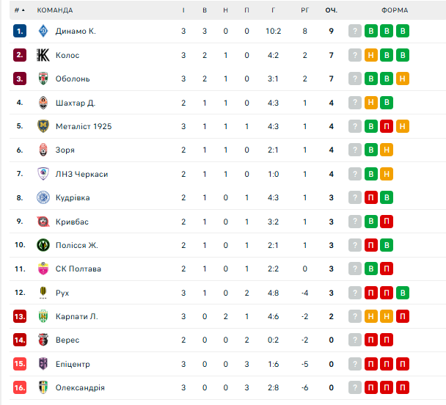Click the Динамо К. club logo
Viewport: 446px width, 405px height.
(43, 32)
